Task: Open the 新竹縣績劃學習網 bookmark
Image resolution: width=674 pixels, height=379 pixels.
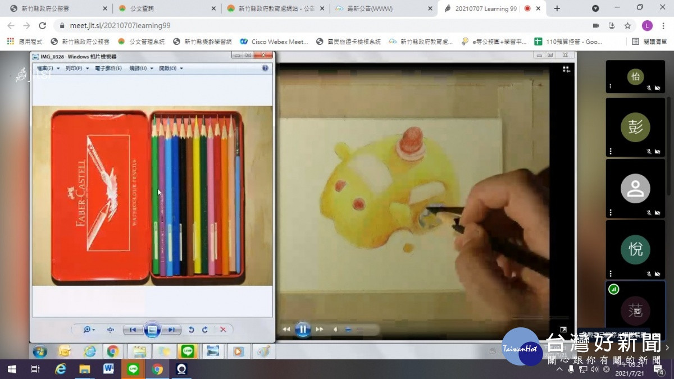Action: pyautogui.click(x=202, y=42)
